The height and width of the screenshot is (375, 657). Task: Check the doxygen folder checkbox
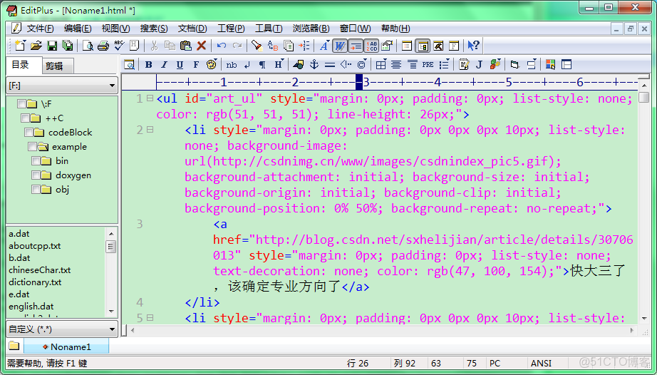(x=36, y=175)
